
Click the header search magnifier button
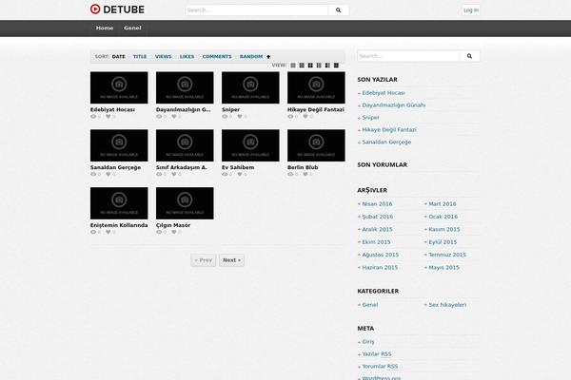click(x=338, y=10)
